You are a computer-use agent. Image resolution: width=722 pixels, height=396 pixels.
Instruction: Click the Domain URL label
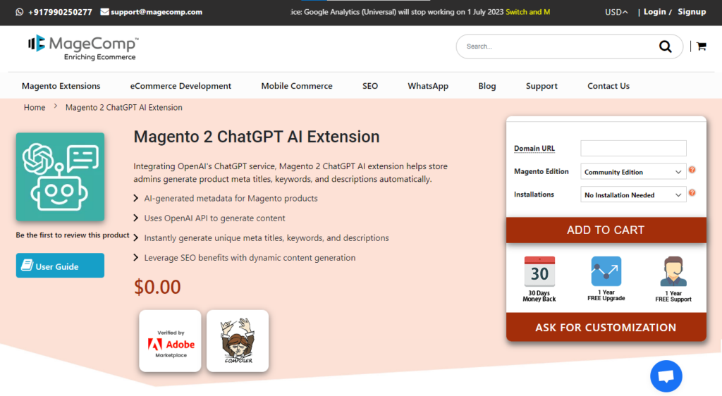534,148
